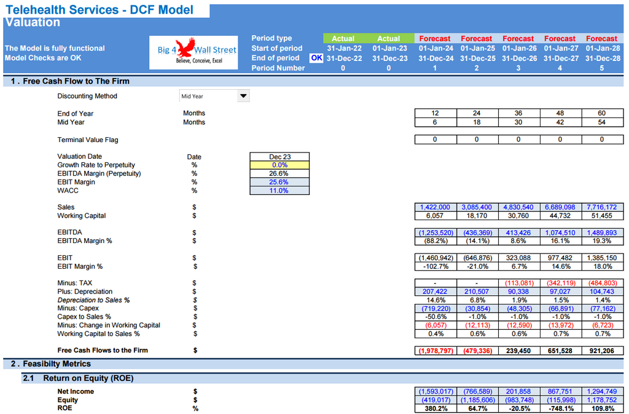Click the yellow Growth Rate to Perpetuity cell
This screenshot has width=629, height=414.
click(x=279, y=165)
